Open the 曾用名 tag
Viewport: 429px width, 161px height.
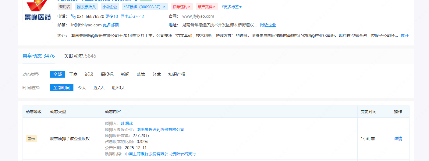tap(65, 7)
